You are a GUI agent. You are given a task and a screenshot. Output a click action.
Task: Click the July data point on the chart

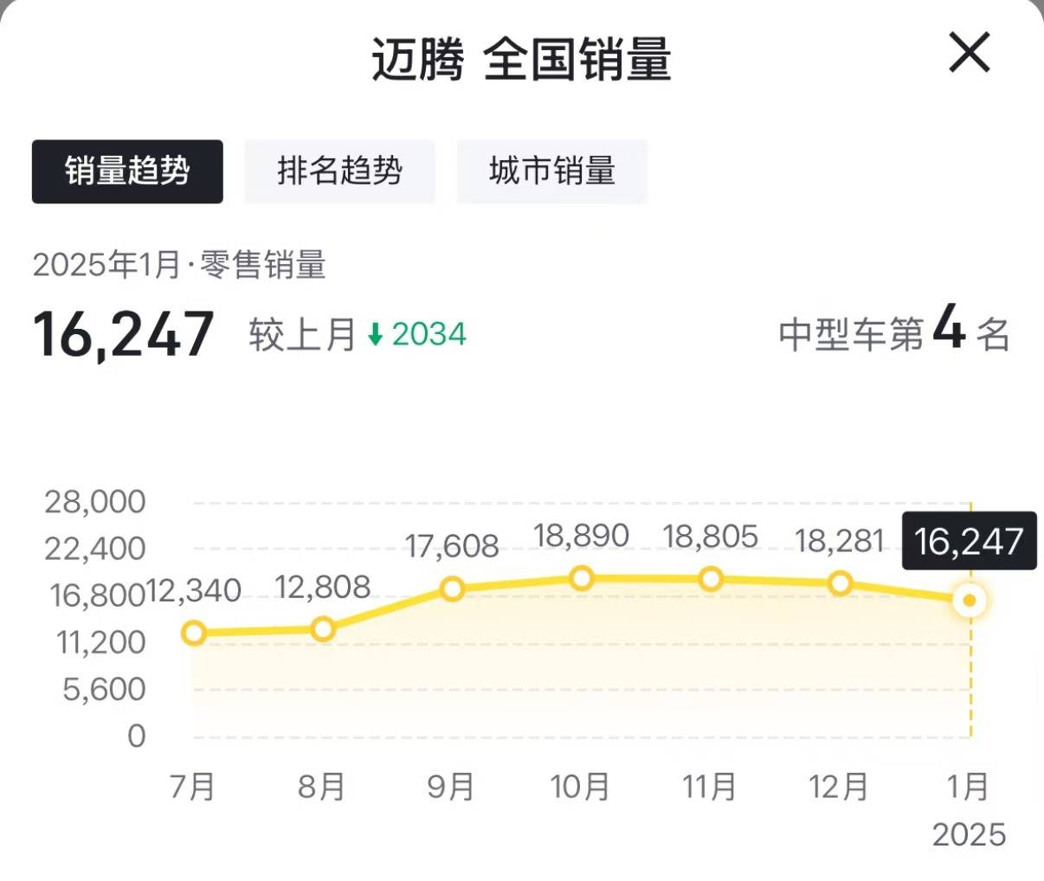point(195,633)
